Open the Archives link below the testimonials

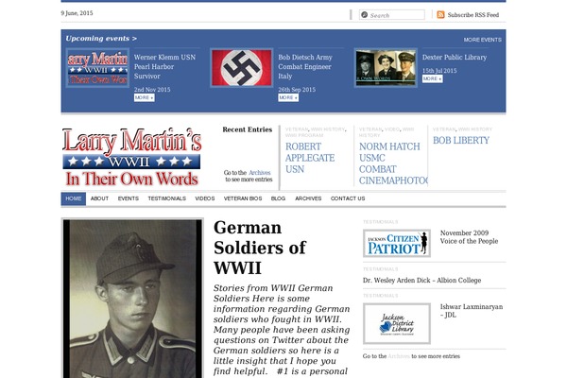[x=399, y=356]
